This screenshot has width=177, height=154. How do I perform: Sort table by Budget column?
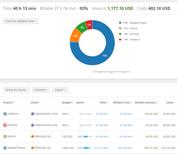pyautogui.click(x=68, y=102)
